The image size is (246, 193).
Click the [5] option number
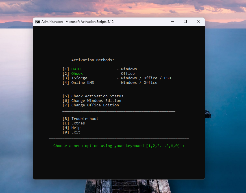point(66,96)
